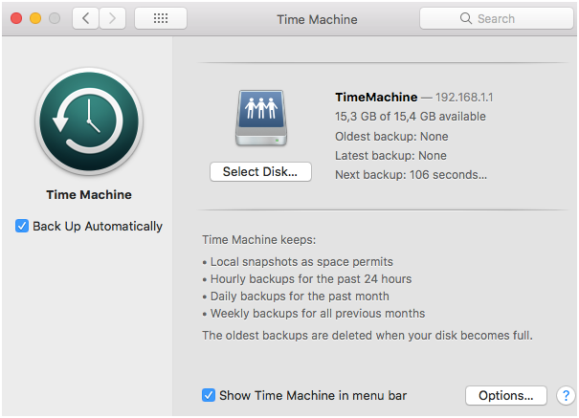Minimize the window with yellow button
The height and width of the screenshot is (418, 579).
(x=35, y=18)
